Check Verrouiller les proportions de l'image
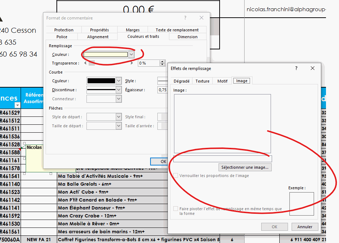 pos(176,176)
